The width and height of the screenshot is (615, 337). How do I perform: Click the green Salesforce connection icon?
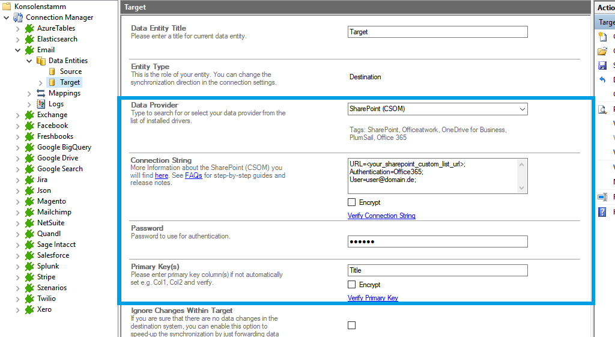point(29,255)
